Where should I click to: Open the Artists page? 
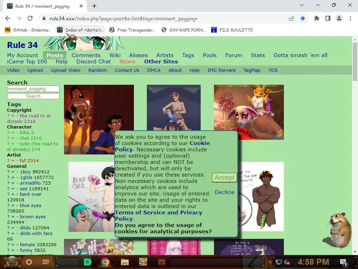[x=165, y=55]
